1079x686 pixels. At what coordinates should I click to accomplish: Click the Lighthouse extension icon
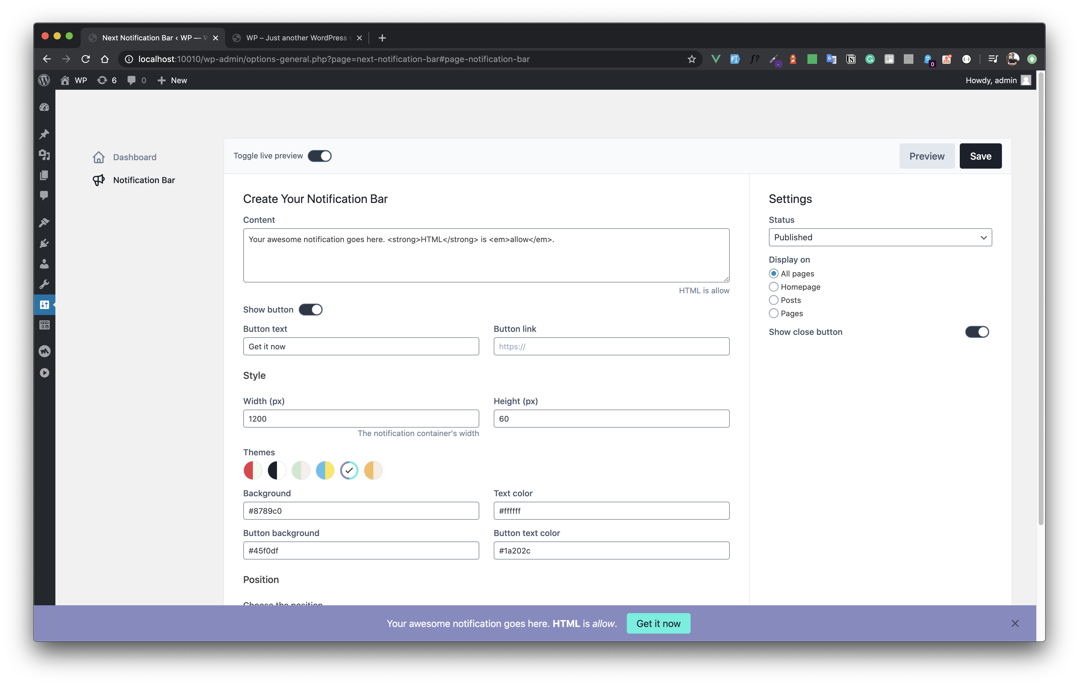pos(793,59)
